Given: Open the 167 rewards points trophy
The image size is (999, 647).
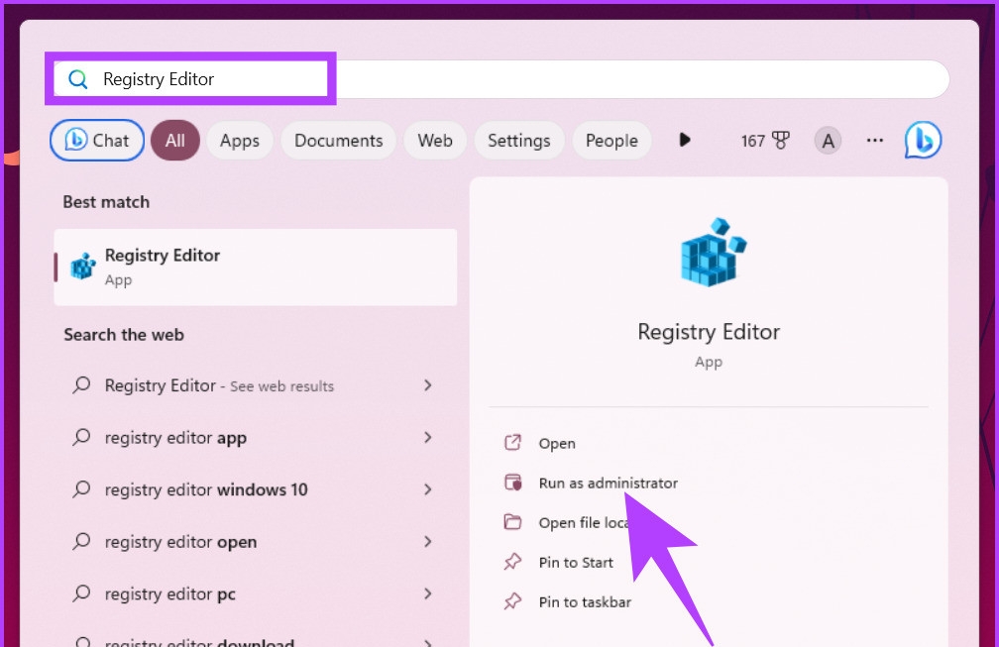Looking at the screenshot, I should click(x=765, y=140).
